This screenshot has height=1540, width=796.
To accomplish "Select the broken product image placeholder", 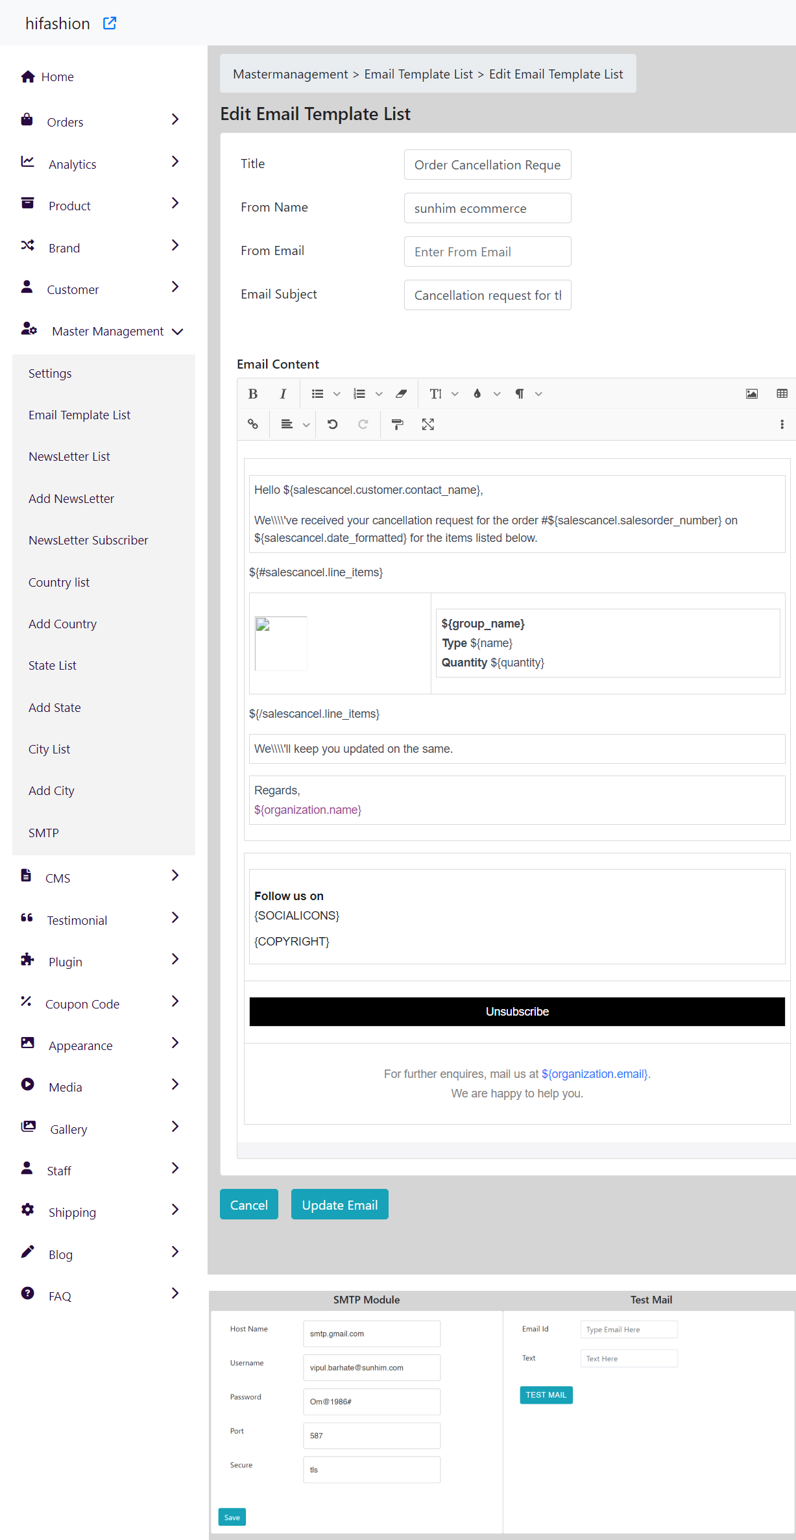I will [281, 643].
